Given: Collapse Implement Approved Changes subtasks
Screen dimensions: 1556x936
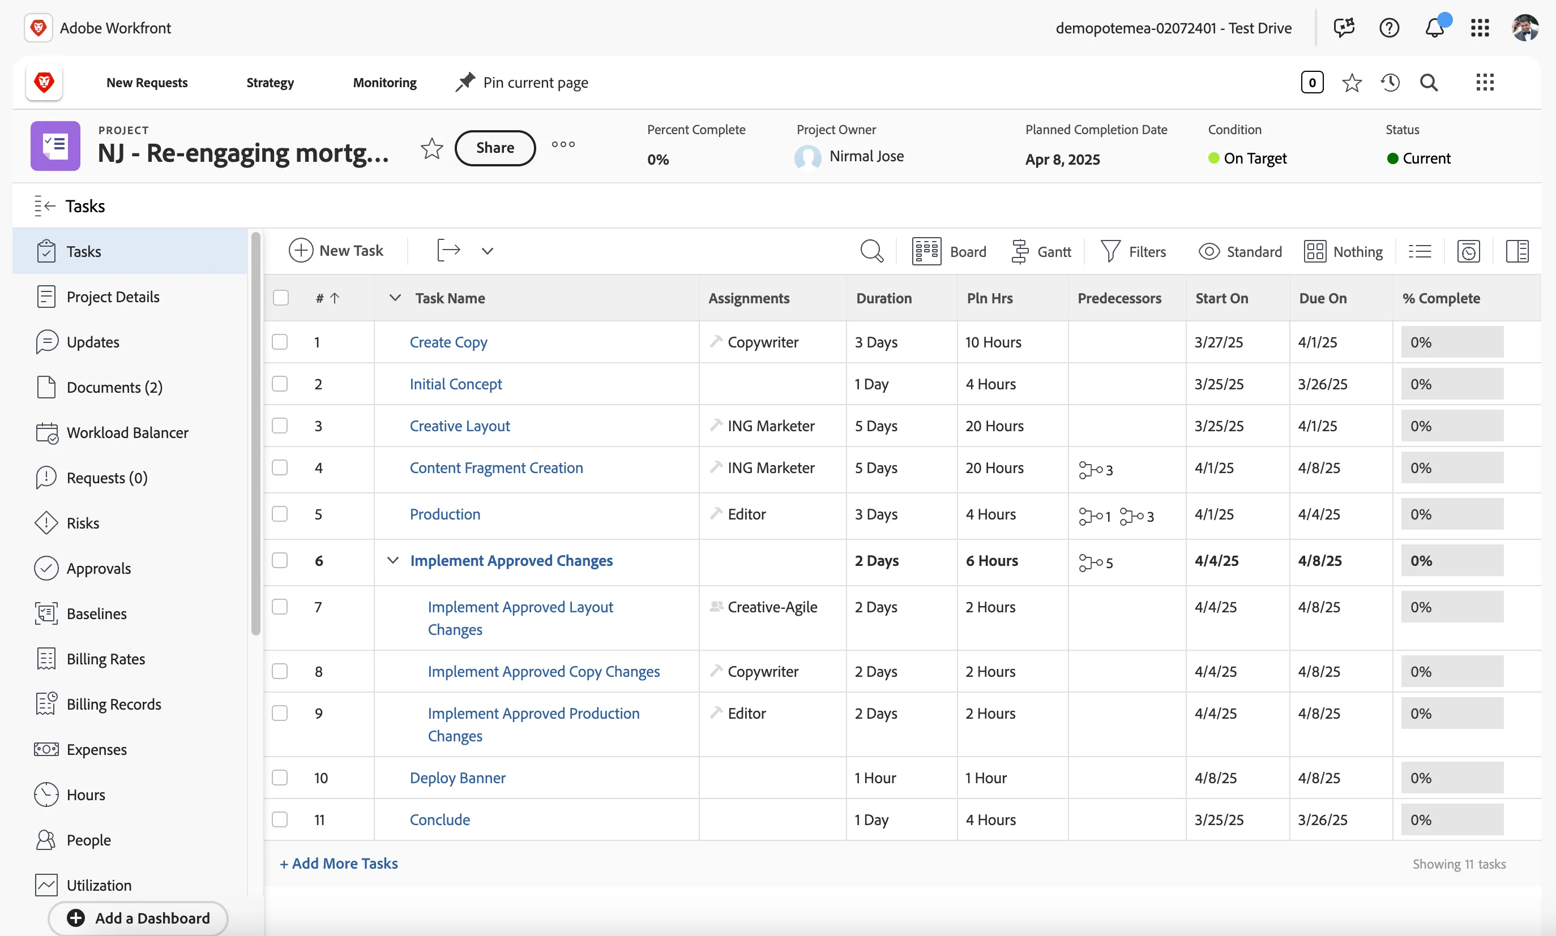Looking at the screenshot, I should (x=392, y=560).
